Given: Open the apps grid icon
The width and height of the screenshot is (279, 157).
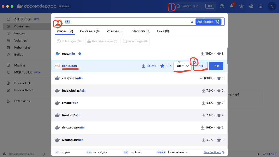Looking at the screenshot, I should (260, 6).
